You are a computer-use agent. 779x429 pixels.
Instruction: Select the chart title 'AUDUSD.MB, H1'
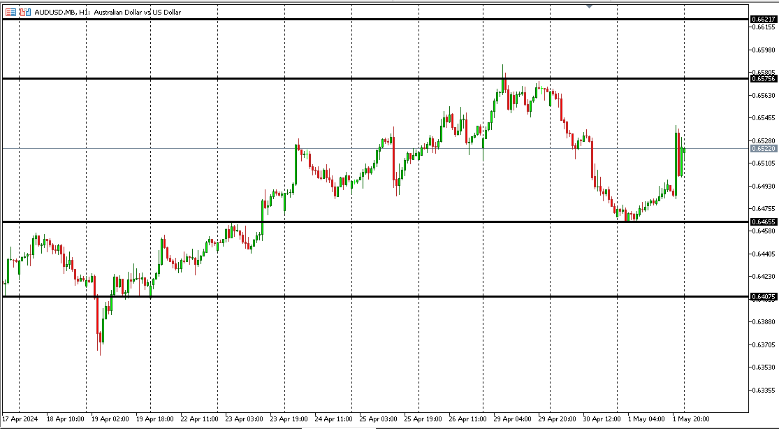pos(62,12)
